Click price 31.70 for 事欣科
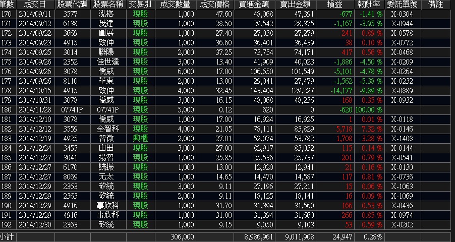This screenshot has height=242, width=455. click(224, 205)
